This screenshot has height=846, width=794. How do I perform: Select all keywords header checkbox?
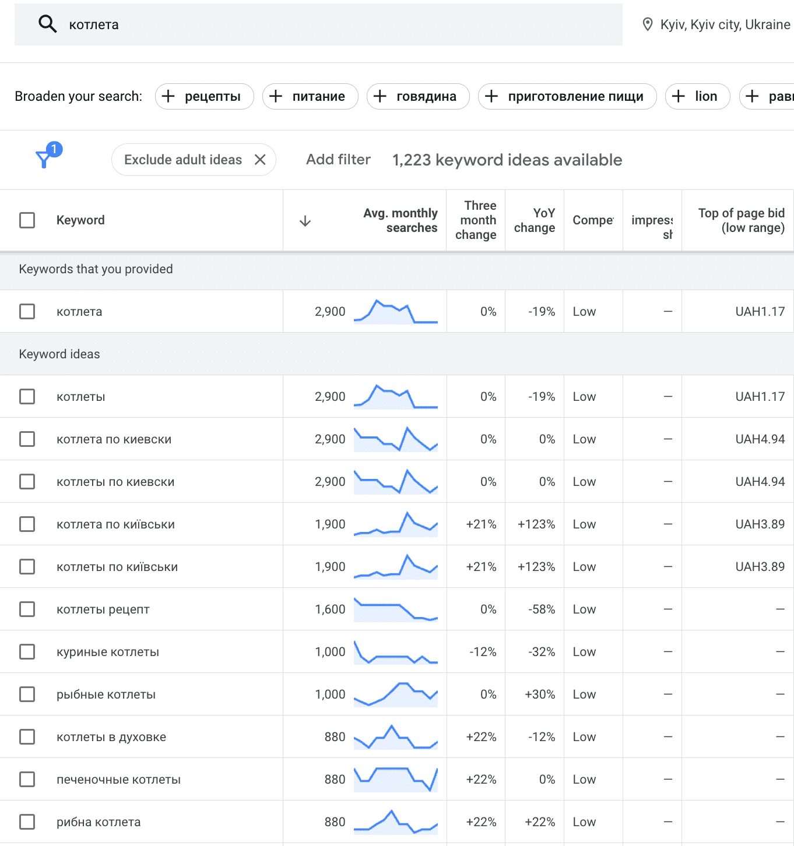tap(27, 220)
